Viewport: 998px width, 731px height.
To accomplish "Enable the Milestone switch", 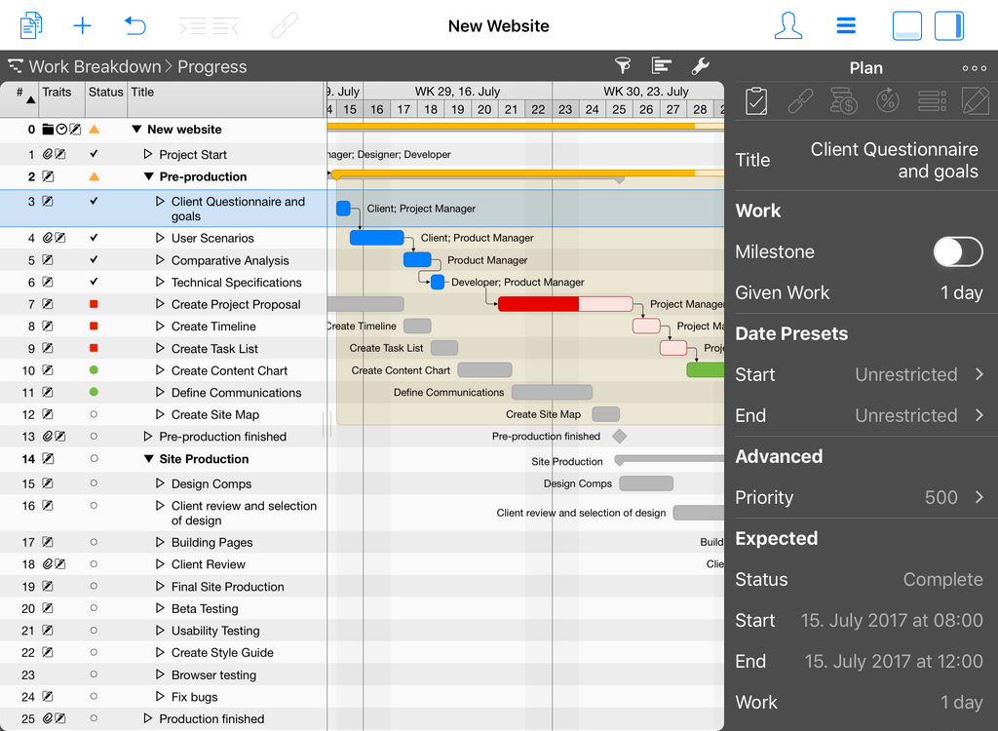I will 958,250.
